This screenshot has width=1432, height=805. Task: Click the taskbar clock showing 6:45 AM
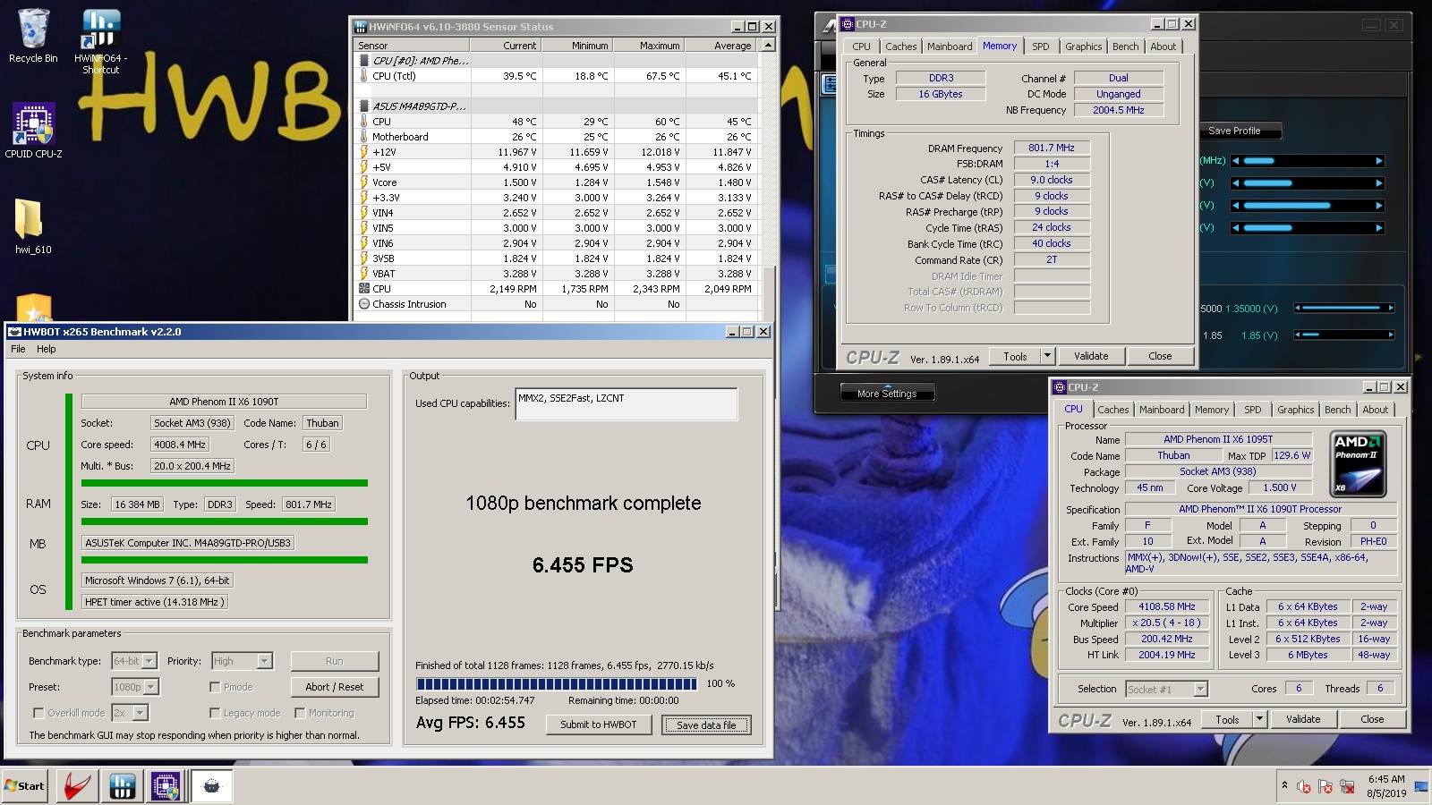(x=1386, y=786)
